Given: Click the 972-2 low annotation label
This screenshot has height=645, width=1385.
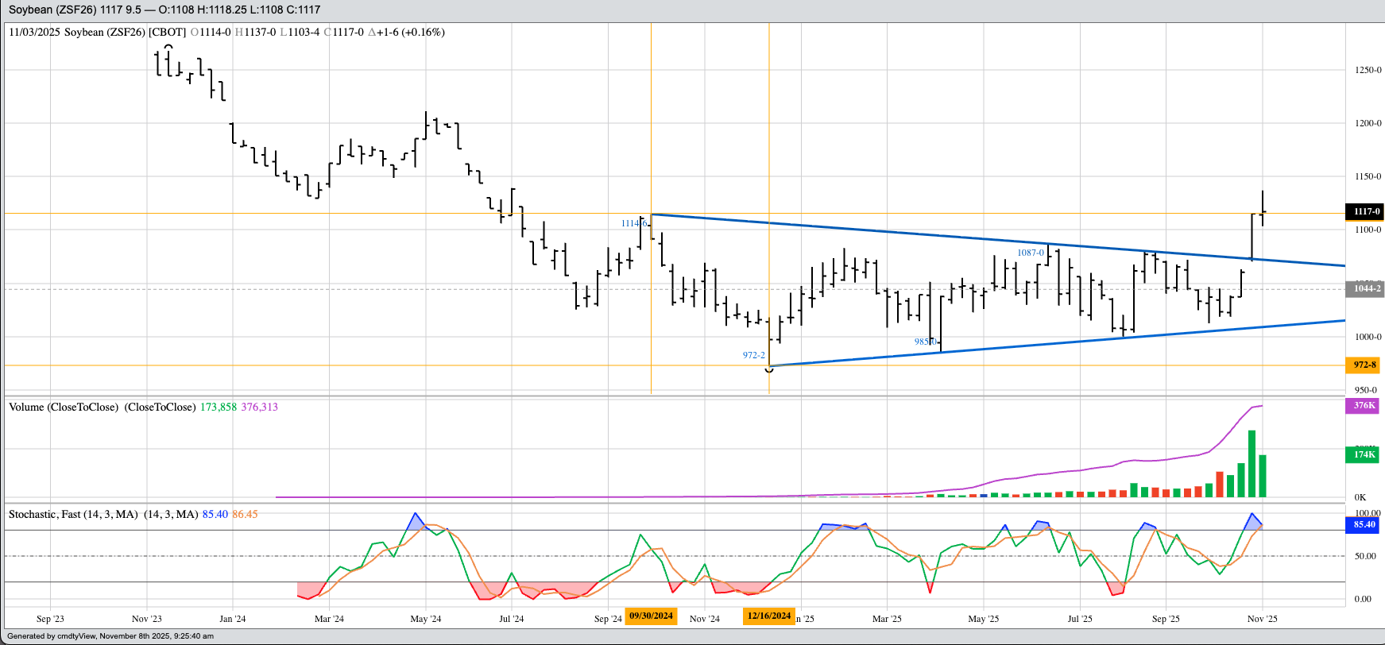Looking at the screenshot, I should coord(753,355).
